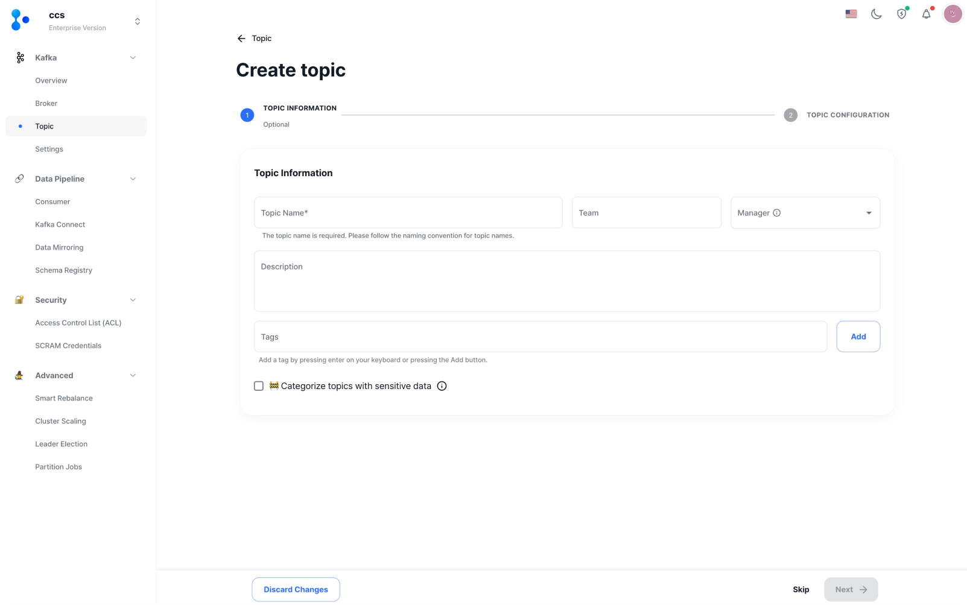Viewport: 967px width, 605px height.
Task: Open the notifications bell
Action: point(927,14)
